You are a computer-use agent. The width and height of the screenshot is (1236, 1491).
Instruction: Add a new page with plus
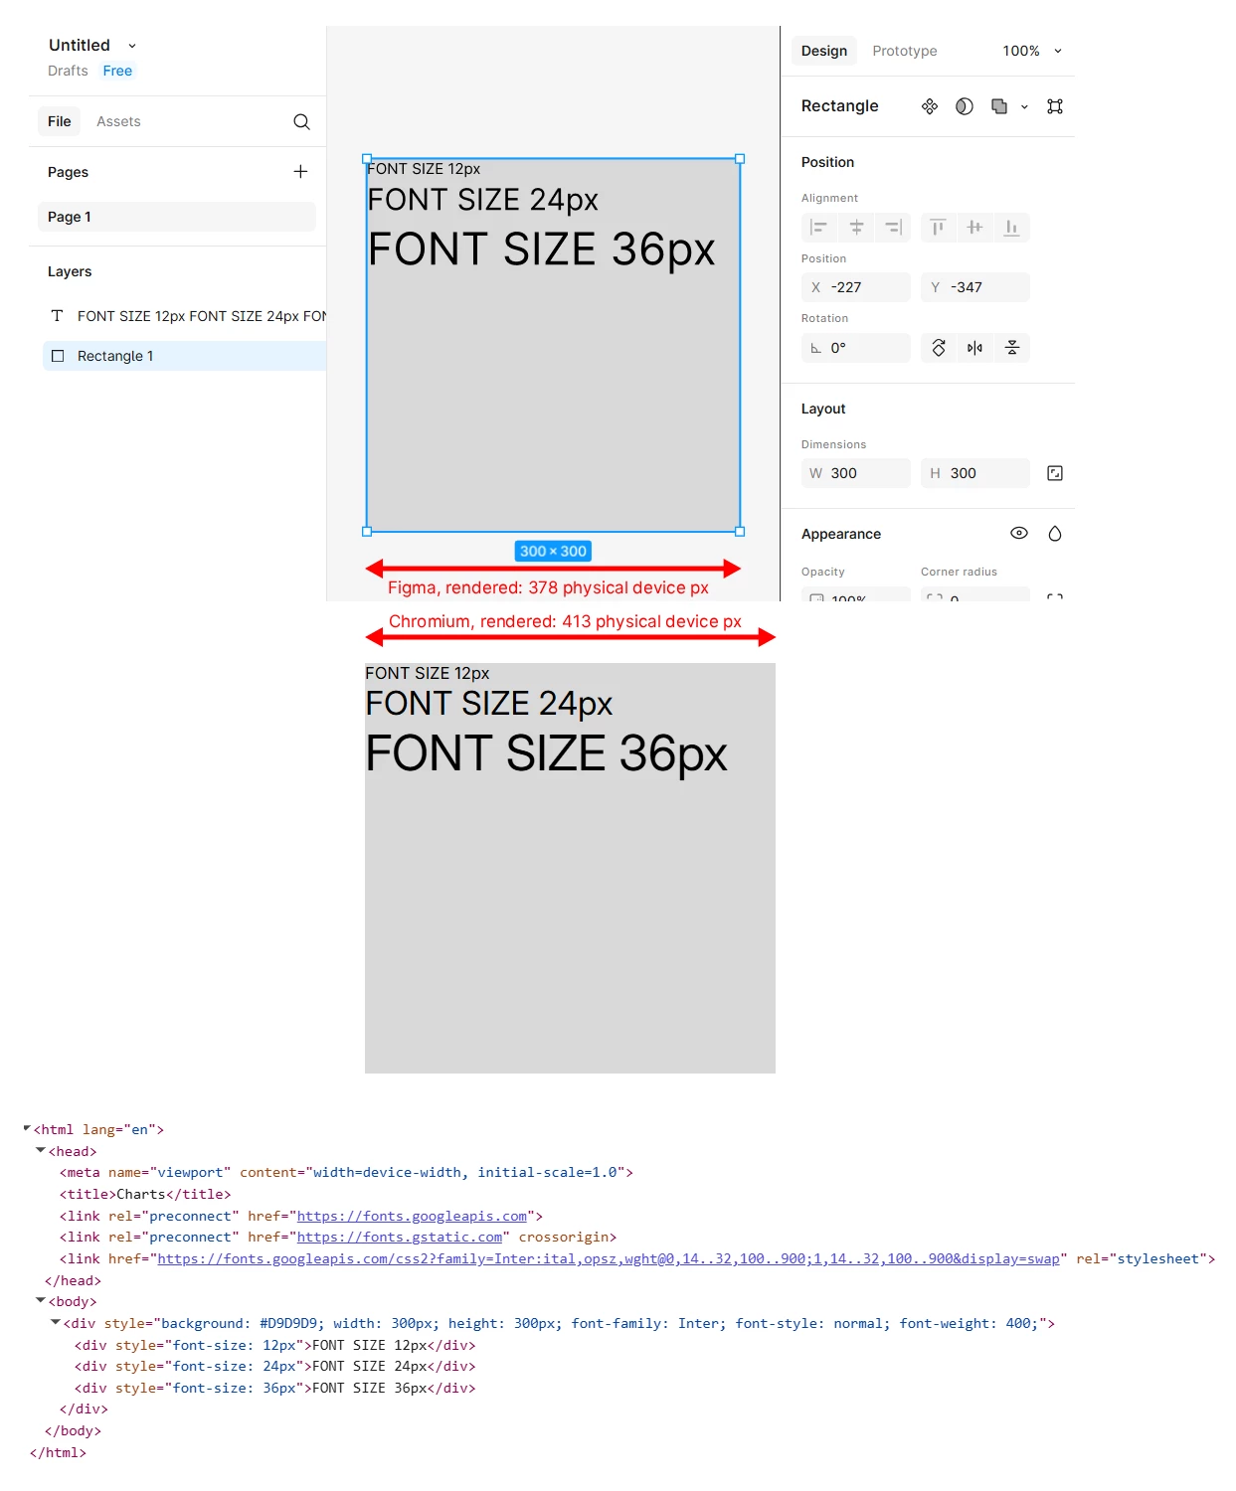[300, 171]
